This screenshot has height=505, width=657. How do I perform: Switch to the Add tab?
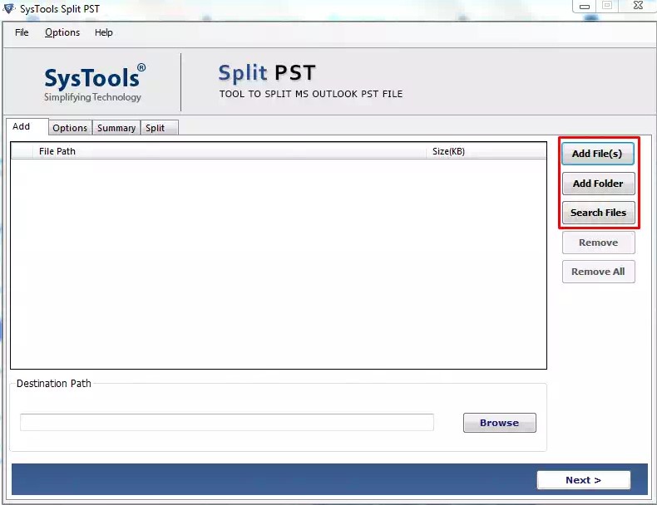[x=26, y=127]
